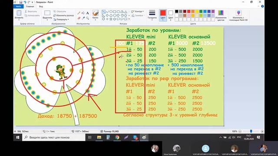Move the zoom slider handle
This screenshot has width=278, height=156.
coord(251,131)
